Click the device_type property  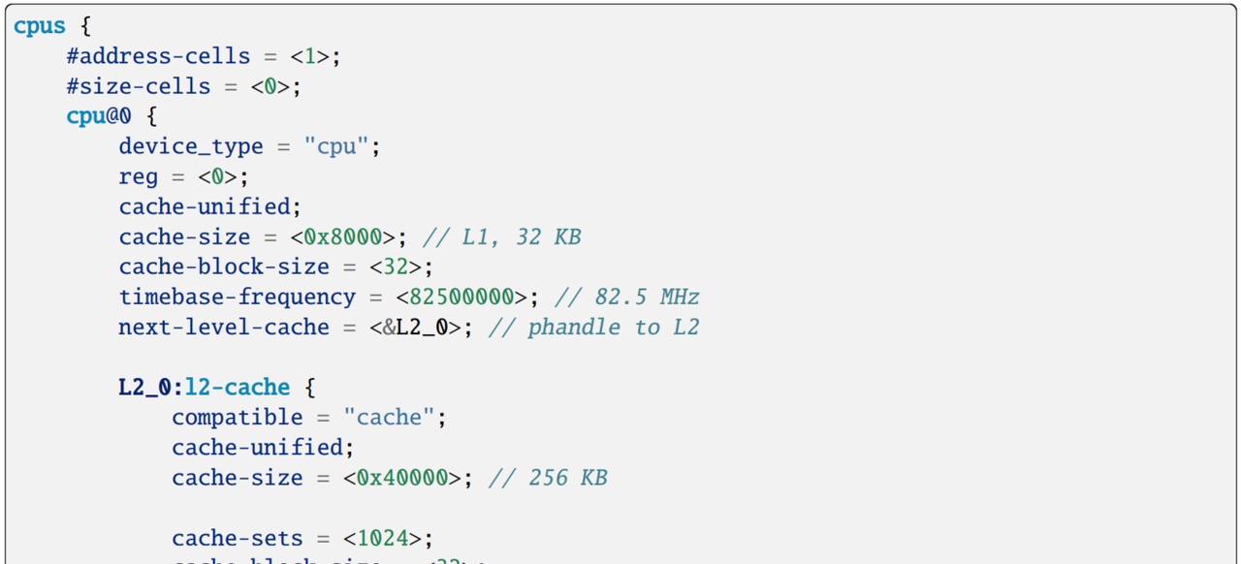tap(191, 146)
